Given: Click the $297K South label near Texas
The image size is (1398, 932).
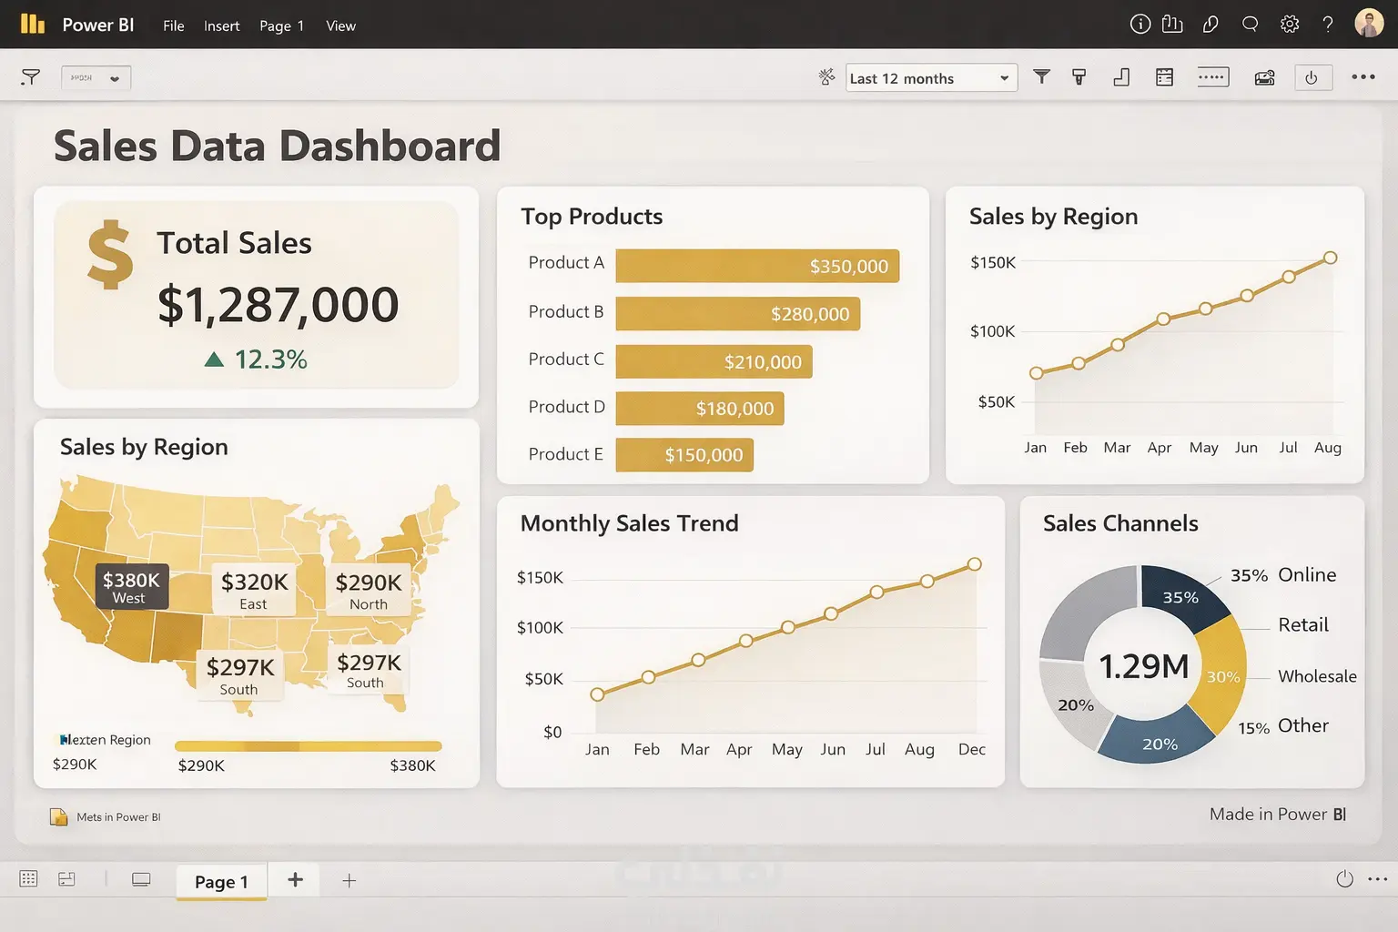Looking at the screenshot, I should pyautogui.click(x=240, y=675).
